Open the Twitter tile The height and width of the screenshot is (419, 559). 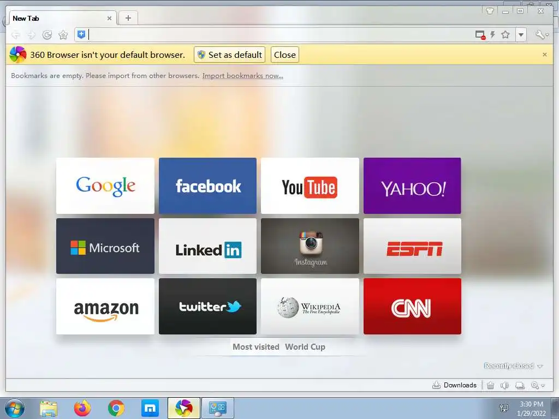[207, 307]
